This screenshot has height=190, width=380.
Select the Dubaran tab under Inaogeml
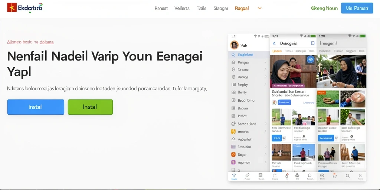[x=324, y=51]
